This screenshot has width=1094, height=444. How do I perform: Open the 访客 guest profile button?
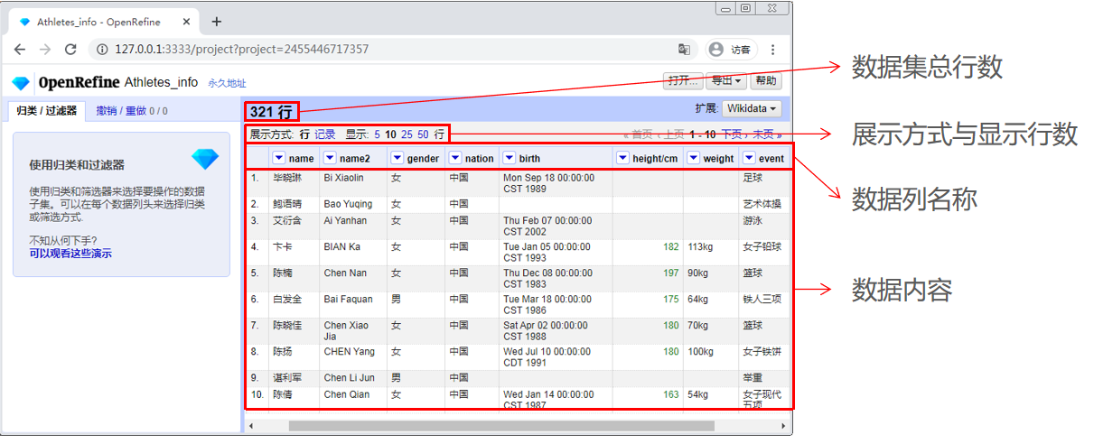730,49
